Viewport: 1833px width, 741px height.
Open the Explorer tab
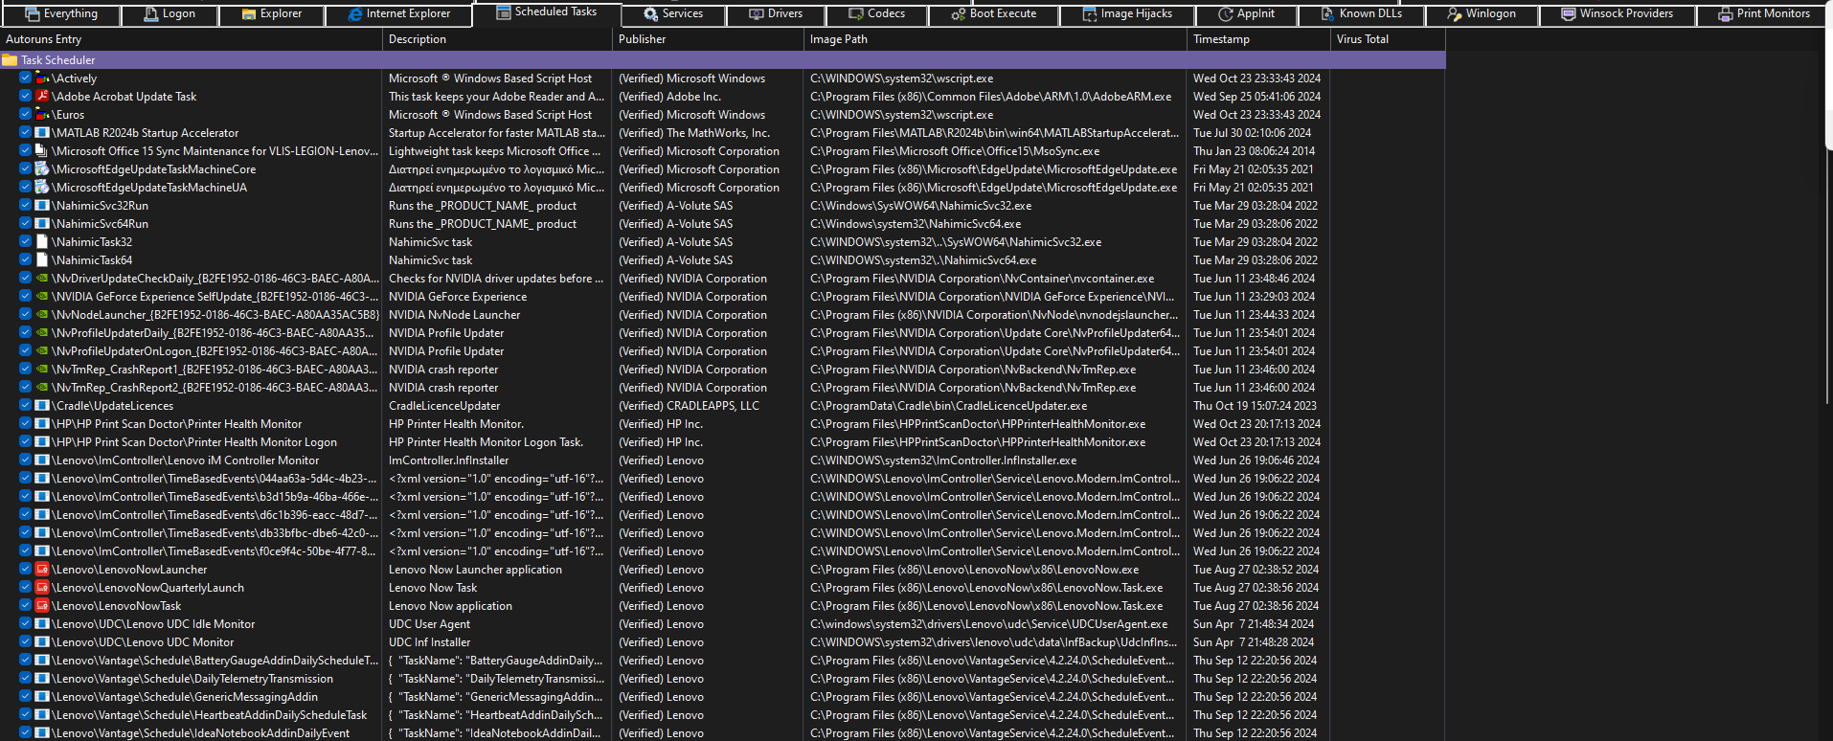click(x=271, y=14)
